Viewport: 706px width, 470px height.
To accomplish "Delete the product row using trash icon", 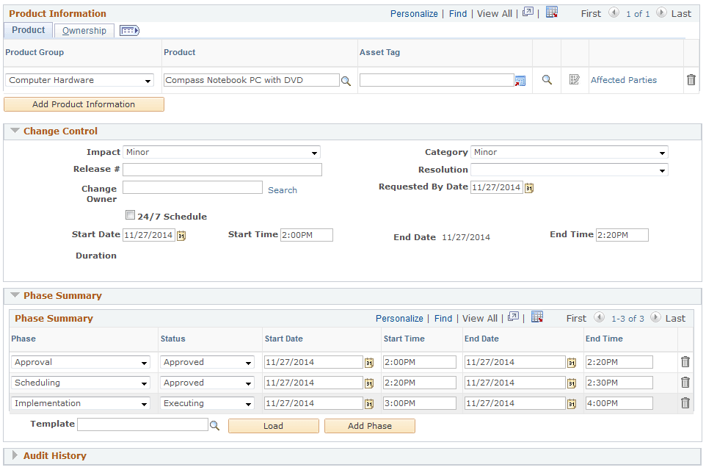I will pos(691,79).
